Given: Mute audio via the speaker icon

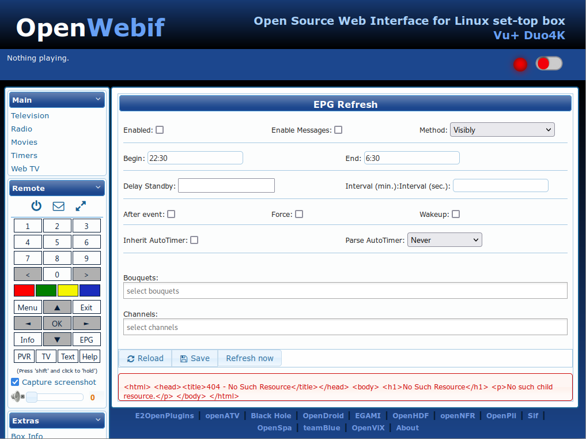Looking at the screenshot, I should 16,396.
